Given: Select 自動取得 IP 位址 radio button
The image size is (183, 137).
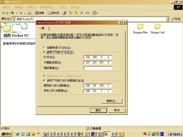Looking at the screenshot, I should pyautogui.click(x=44, y=48).
